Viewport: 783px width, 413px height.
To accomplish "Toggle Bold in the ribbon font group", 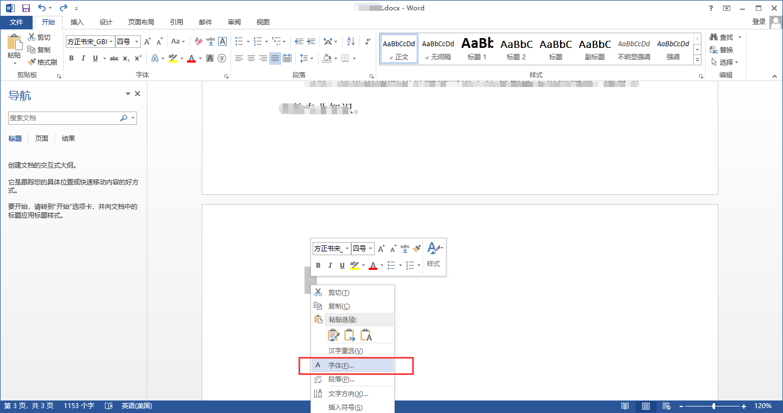I will click(71, 58).
